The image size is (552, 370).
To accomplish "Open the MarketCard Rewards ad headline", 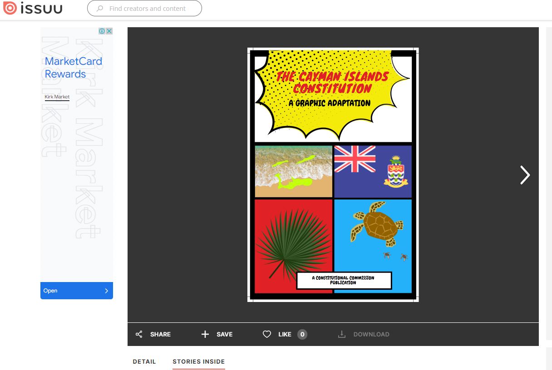I will click(74, 68).
